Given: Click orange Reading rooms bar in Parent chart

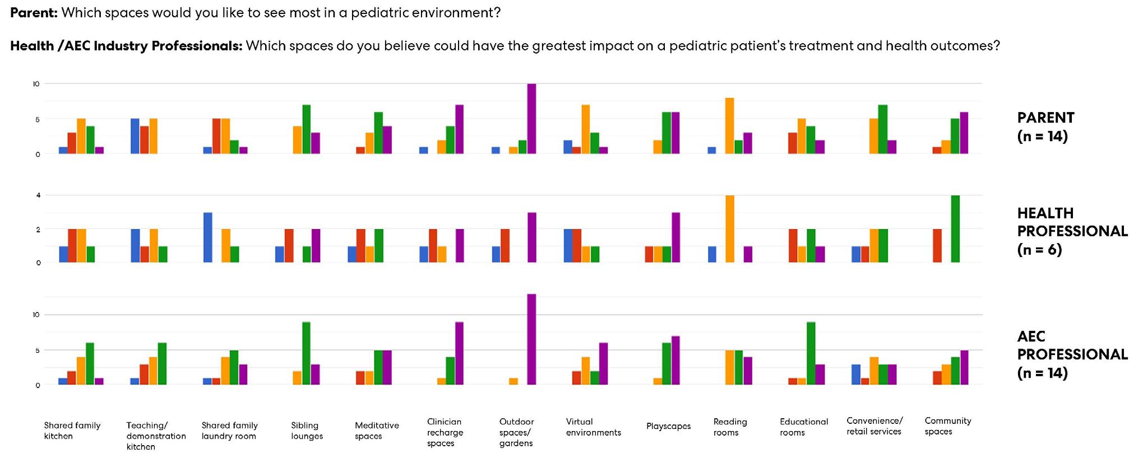Looking at the screenshot, I should [x=730, y=126].
